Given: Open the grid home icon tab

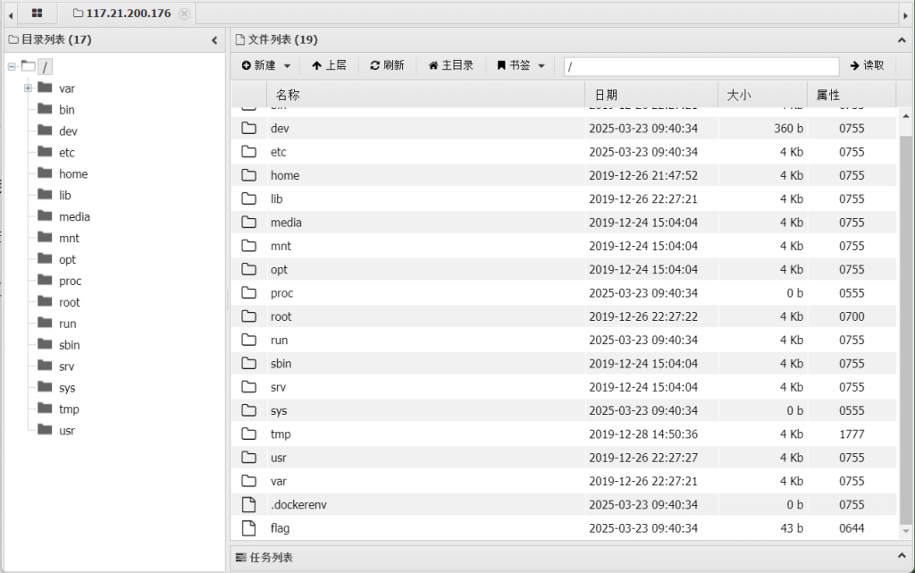Looking at the screenshot, I should 37,13.
